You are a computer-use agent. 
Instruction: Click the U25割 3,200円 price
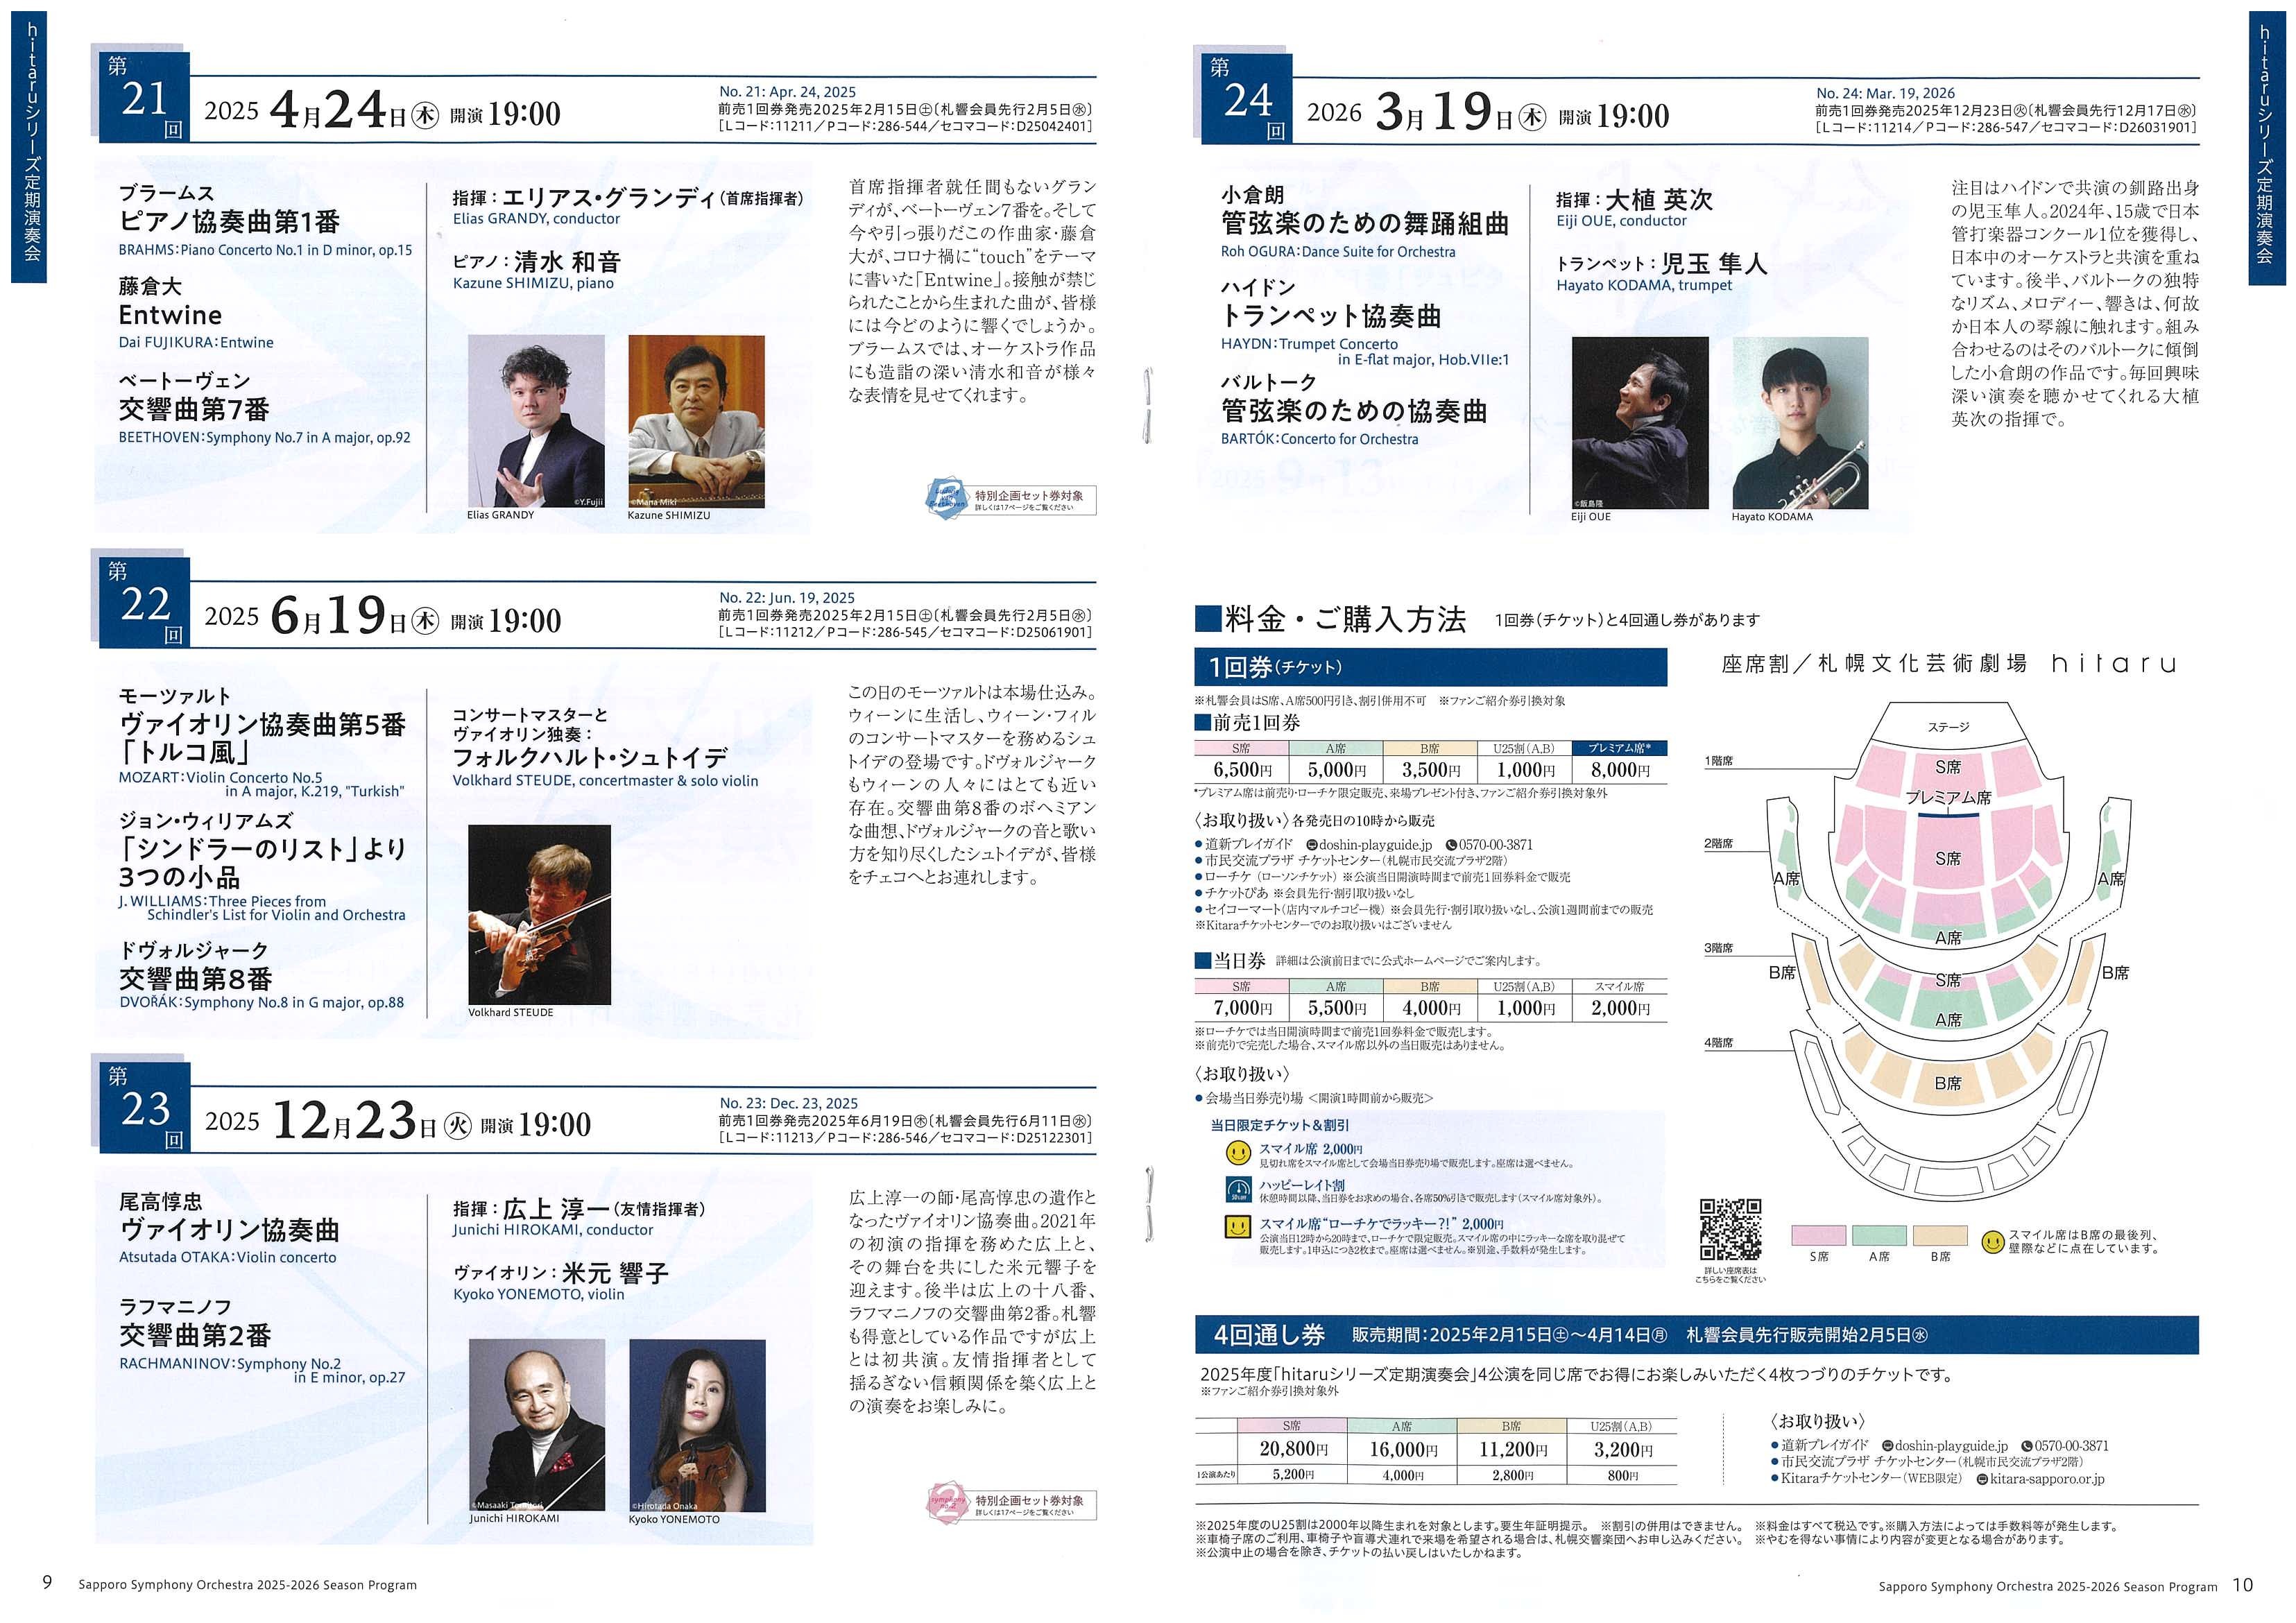click(x=1622, y=1449)
